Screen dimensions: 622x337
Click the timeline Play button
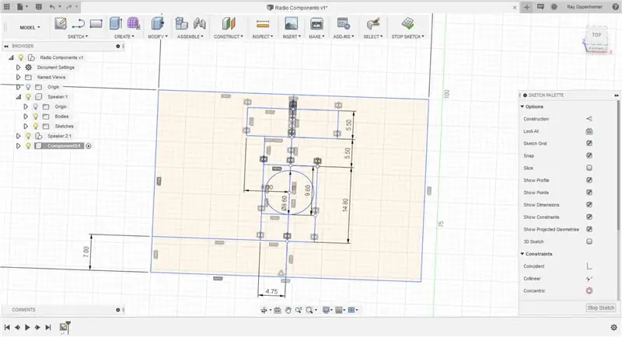coord(27,327)
